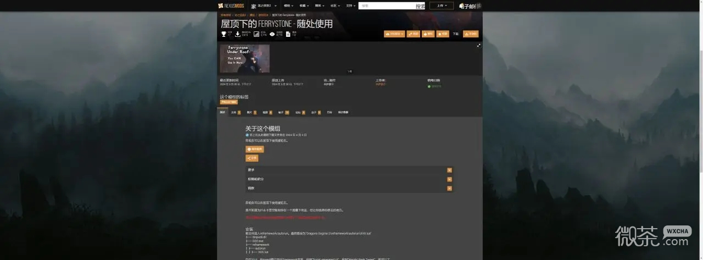Click the trophy endorsements icon
The image size is (703, 260).
coord(224,34)
